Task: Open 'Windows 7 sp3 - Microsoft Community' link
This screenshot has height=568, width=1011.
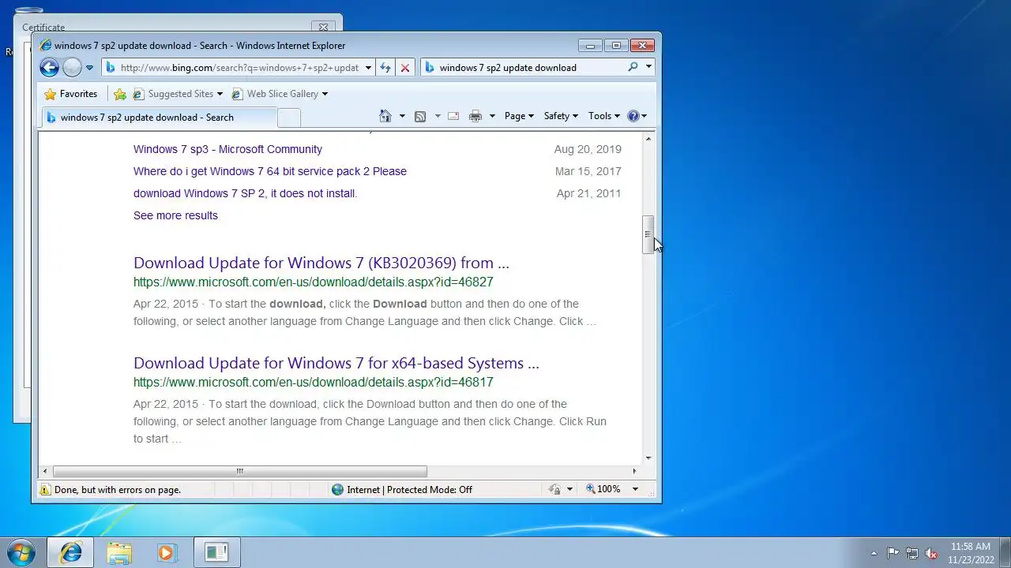Action: coord(227,149)
